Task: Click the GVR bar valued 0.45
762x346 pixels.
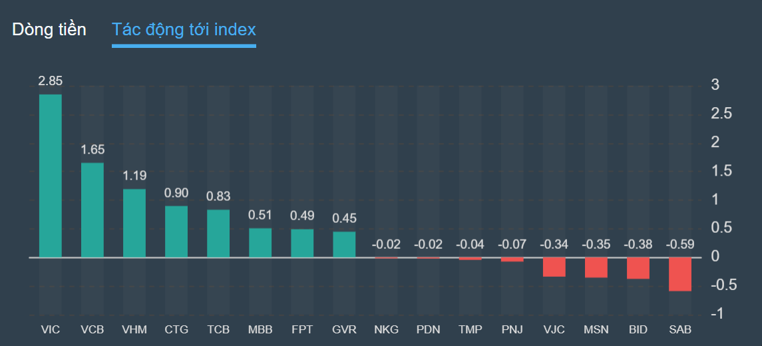Action: [344, 244]
